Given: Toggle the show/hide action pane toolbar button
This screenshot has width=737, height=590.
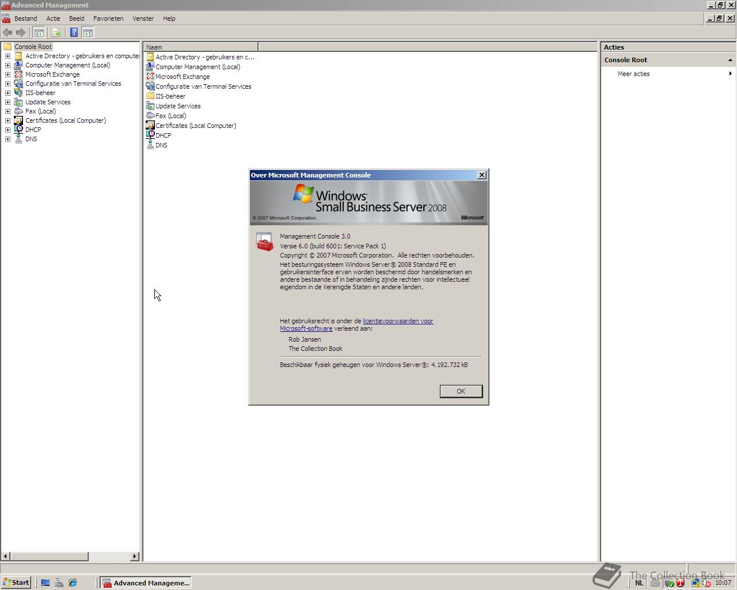Looking at the screenshot, I should coord(88,33).
